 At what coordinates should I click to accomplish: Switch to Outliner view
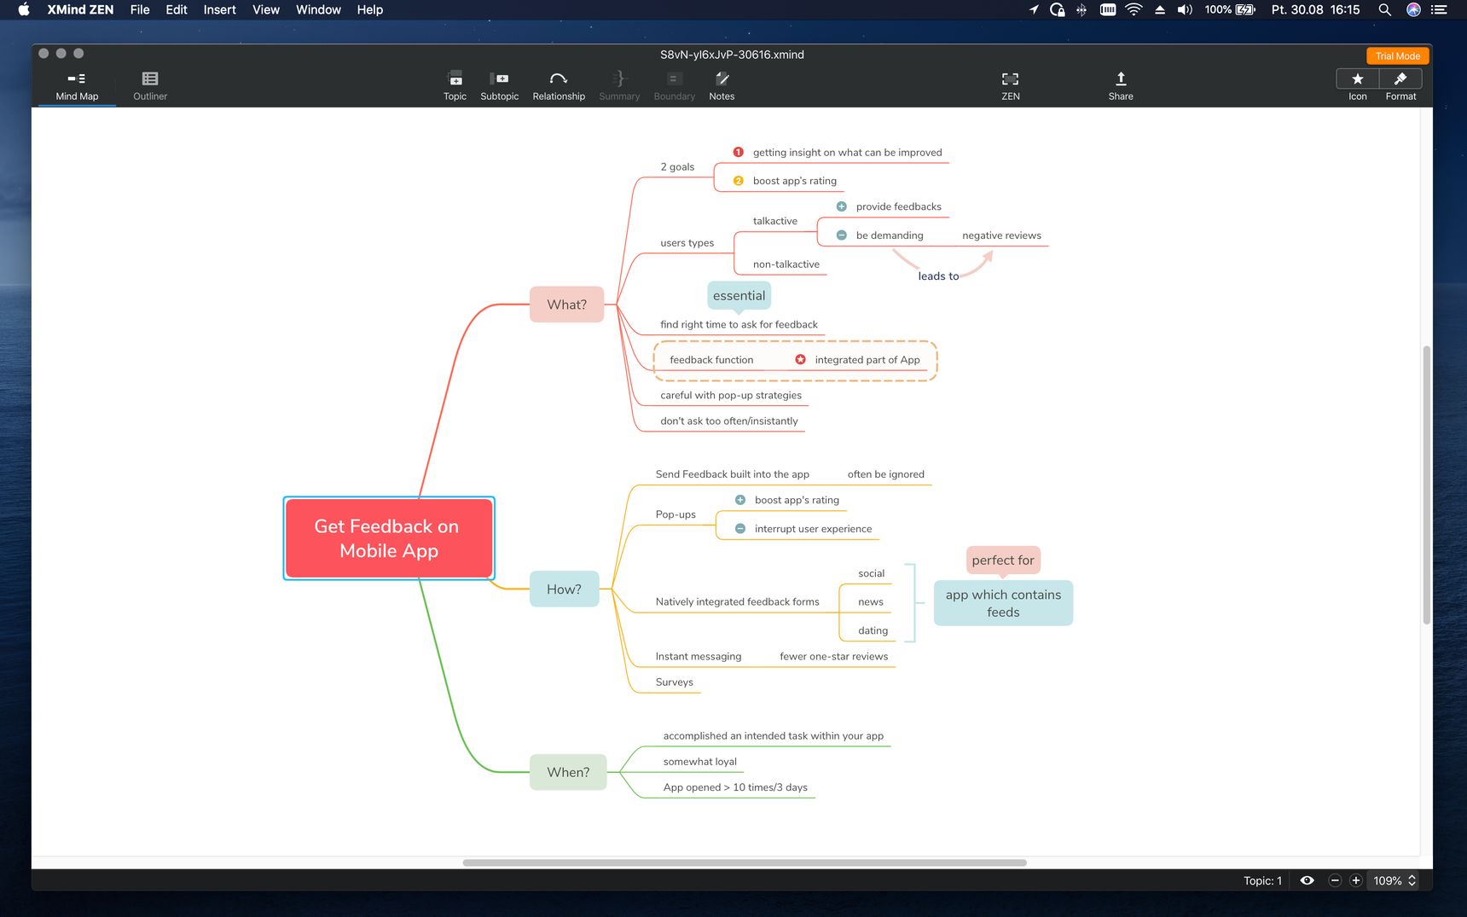pyautogui.click(x=150, y=85)
